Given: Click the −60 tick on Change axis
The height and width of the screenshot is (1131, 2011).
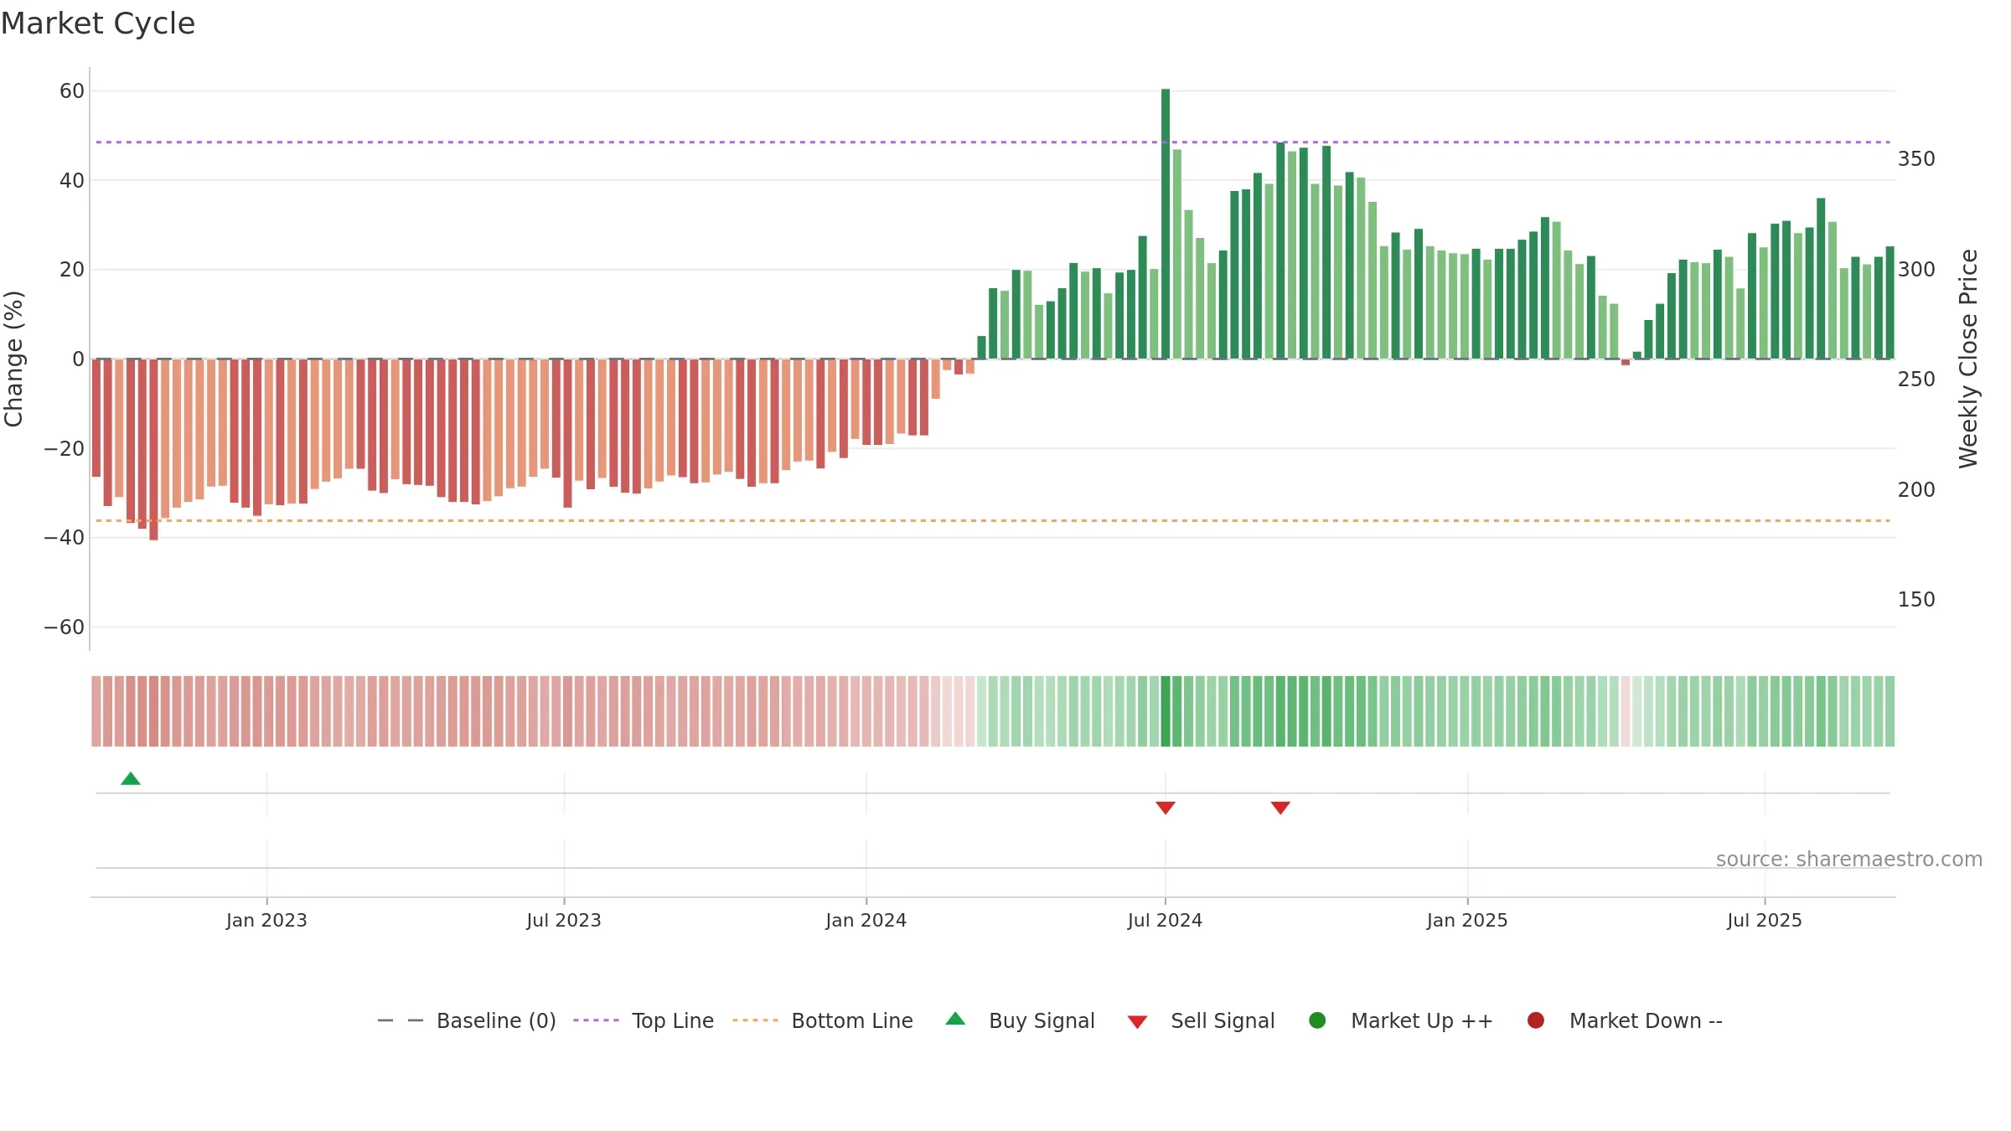Looking at the screenshot, I should 65,627.
